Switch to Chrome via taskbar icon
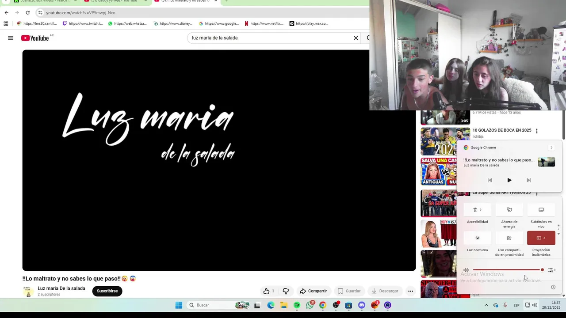The height and width of the screenshot is (318, 566). tap(323, 305)
